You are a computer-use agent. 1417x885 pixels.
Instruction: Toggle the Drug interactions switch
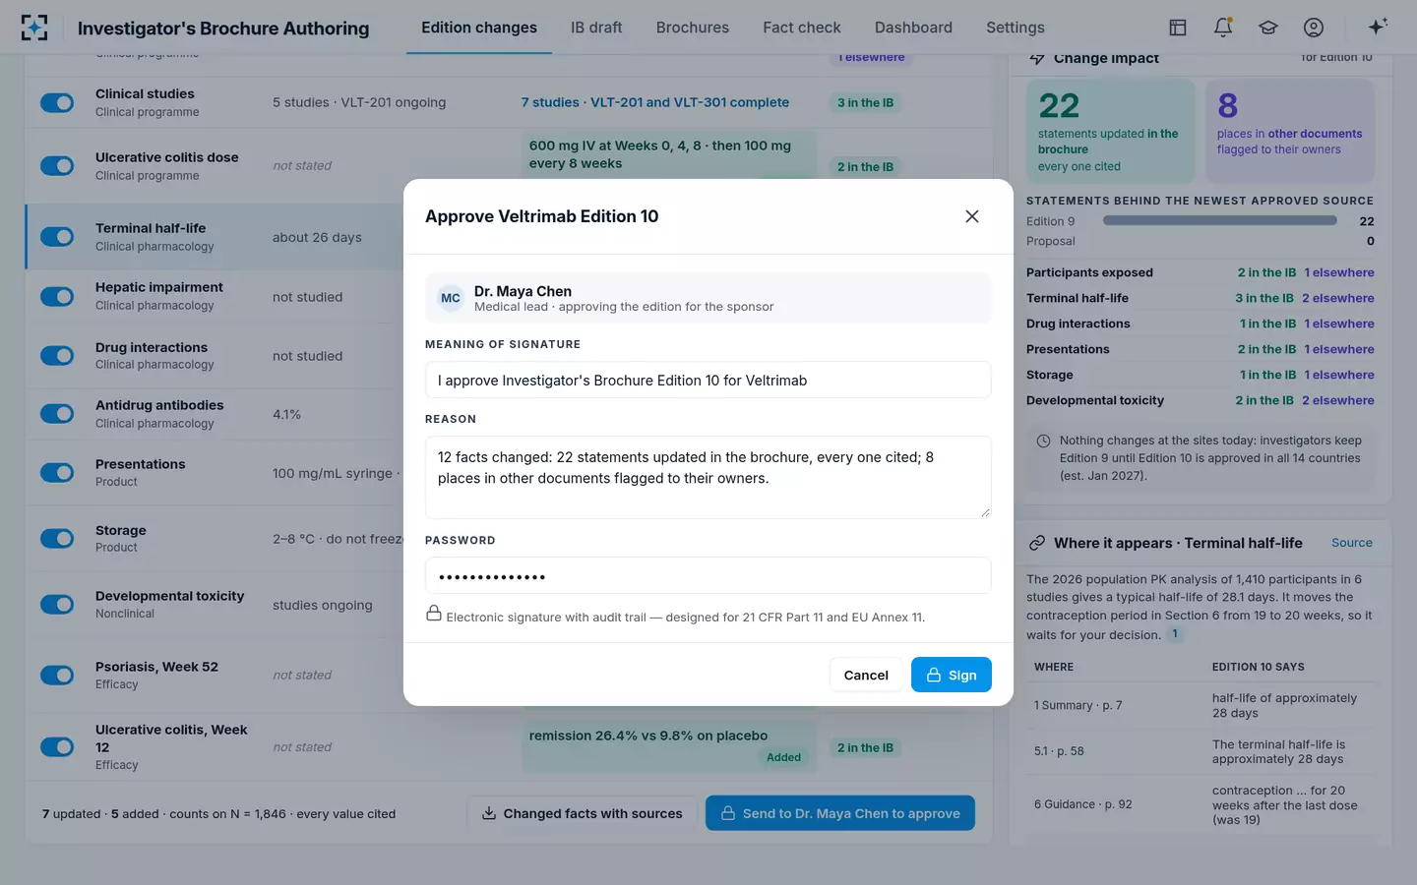(x=57, y=355)
